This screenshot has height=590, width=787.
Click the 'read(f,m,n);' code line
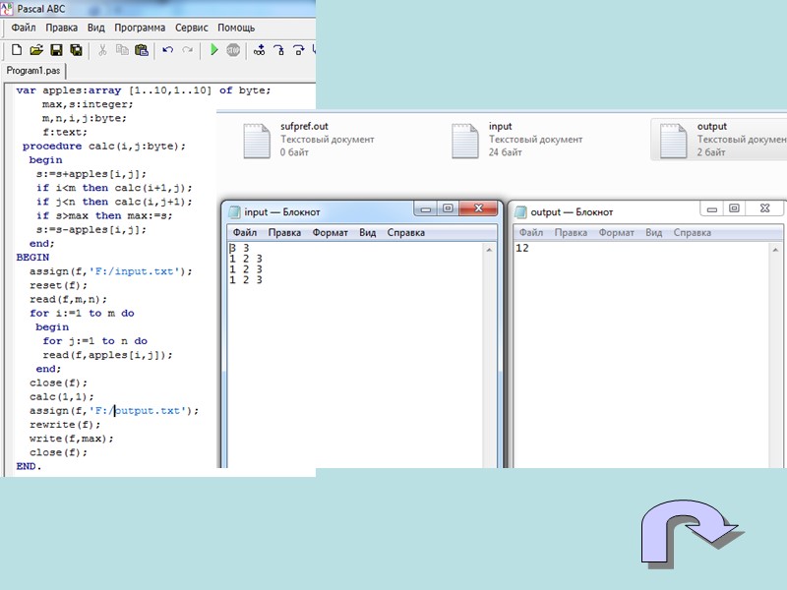click(x=68, y=299)
